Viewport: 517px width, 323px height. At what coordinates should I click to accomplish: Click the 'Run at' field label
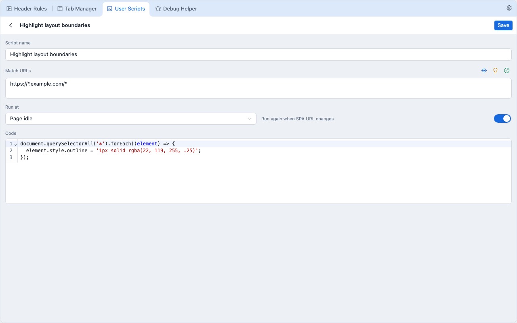pos(12,107)
